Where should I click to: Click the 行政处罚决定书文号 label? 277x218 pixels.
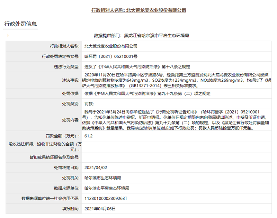pyautogui.click(x=61, y=56)
